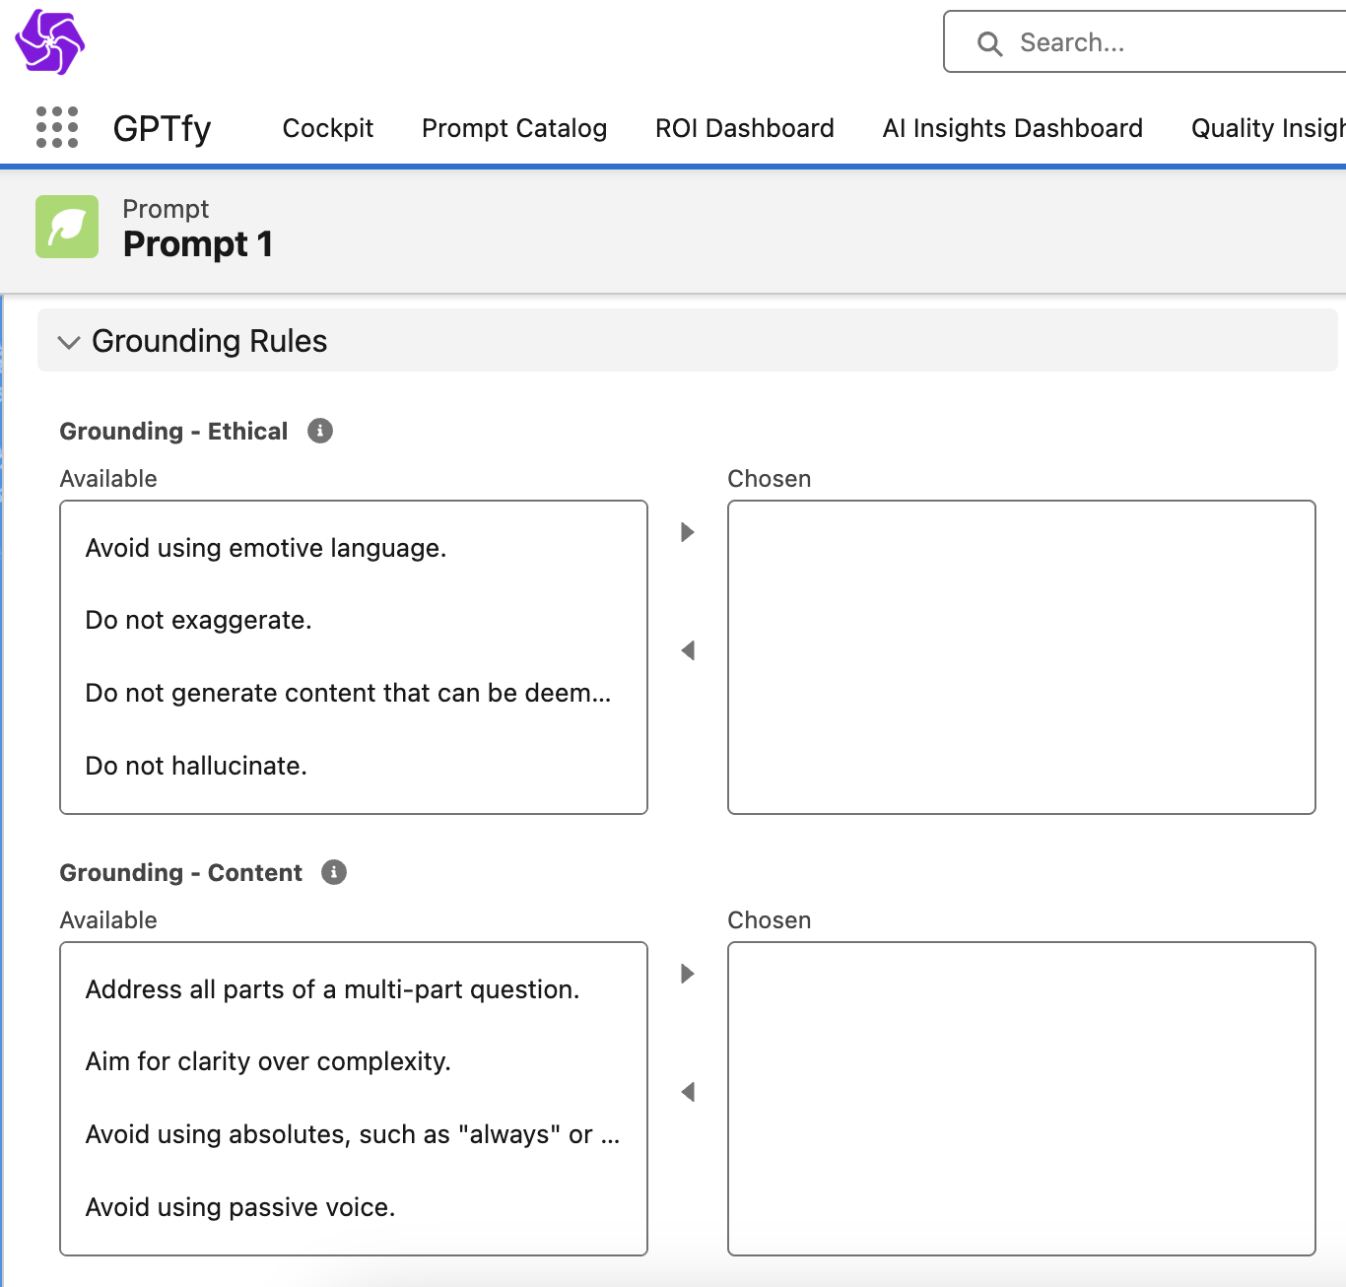Move selected Content rule to Chosen
Image resolution: width=1346 pixels, height=1287 pixels.
[x=688, y=974]
